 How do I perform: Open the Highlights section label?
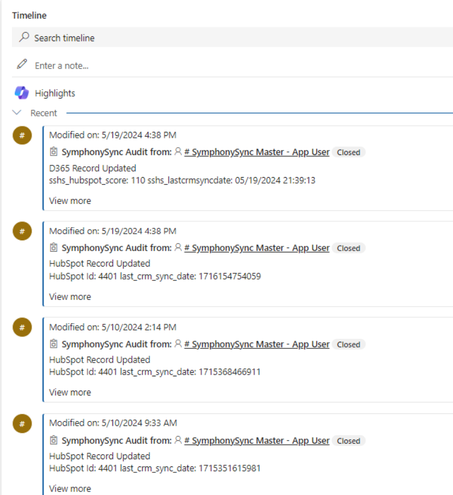pos(55,94)
